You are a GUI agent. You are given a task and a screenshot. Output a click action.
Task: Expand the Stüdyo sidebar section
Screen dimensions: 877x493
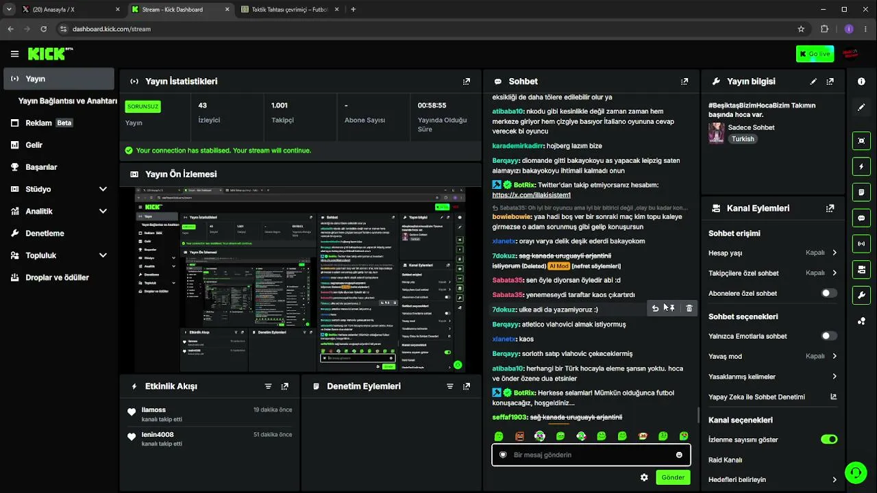coord(103,189)
